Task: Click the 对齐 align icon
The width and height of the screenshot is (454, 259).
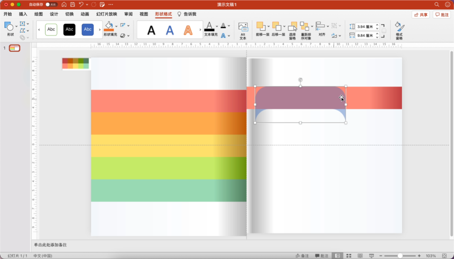Action: click(320, 26)
